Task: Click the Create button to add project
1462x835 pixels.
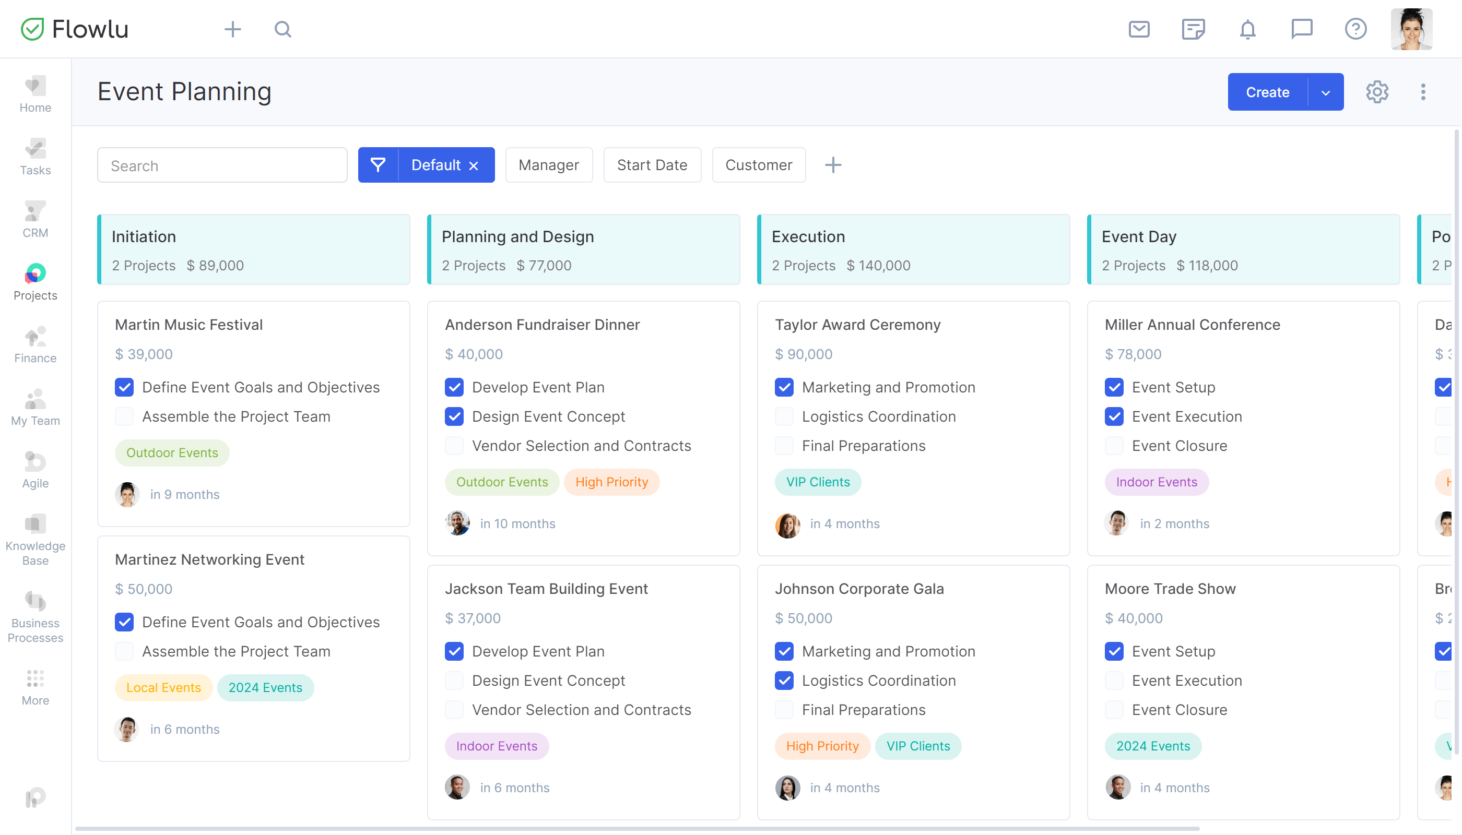Action: tap(1268, 91)
